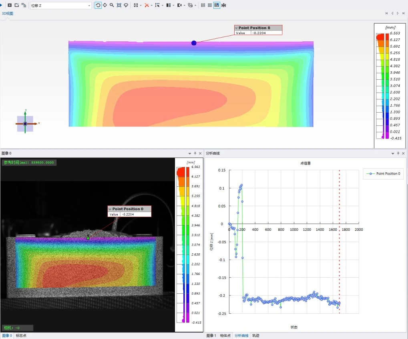Click the blue measurement point in 3D view
The width and height of the screenshot is (408, 339).
tap(194, 43)
